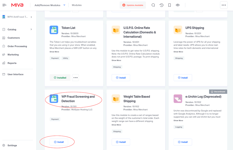
Task: Click the UPS Shipping module title
Action: [195, 28]
